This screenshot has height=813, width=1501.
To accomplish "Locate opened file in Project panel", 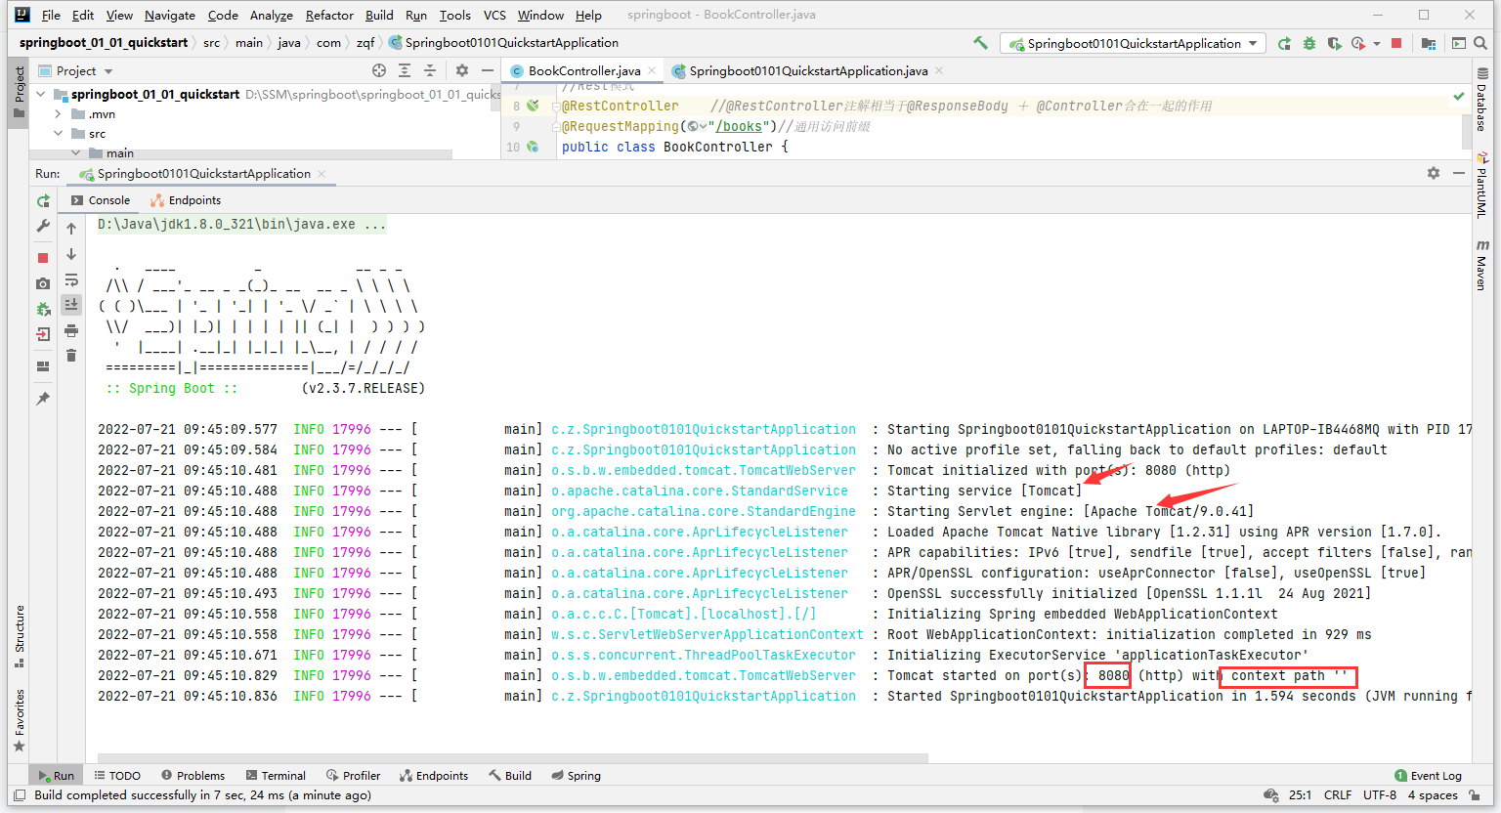I will coord(379,70).
